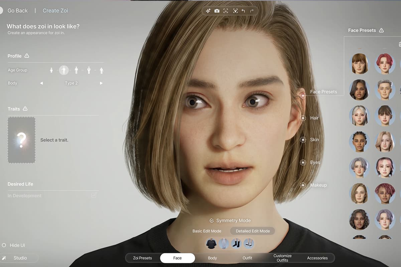This screenshot has height=267, width=401.
Task: Click the face focus view icon
Action: click(x=226, y=11)
